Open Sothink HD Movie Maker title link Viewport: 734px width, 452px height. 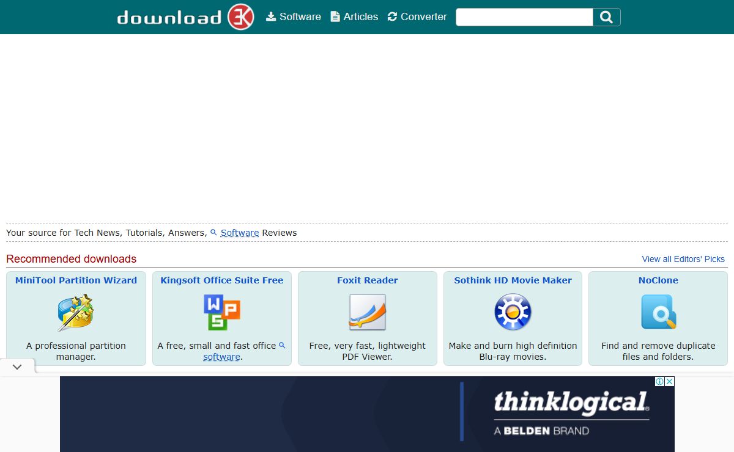[513, 280]
